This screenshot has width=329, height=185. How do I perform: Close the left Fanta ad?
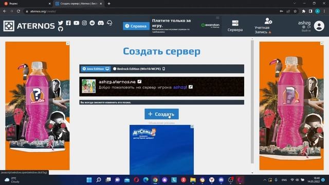pos(68,43)
